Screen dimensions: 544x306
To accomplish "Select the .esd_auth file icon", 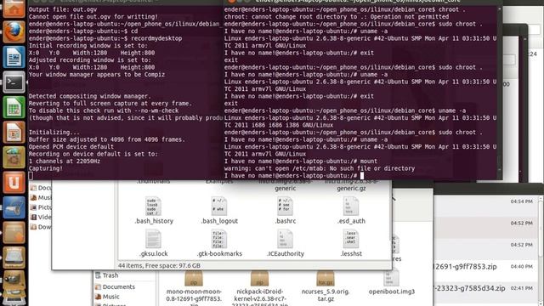I will click(351, 206).
